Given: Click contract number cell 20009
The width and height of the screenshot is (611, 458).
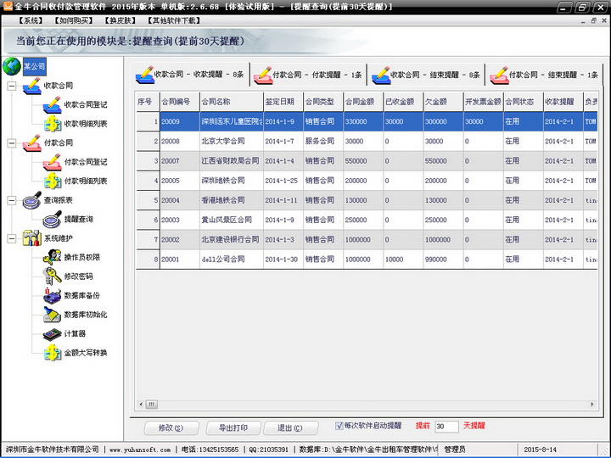Looking at the screenshot, I should click(x=180, y=121).
